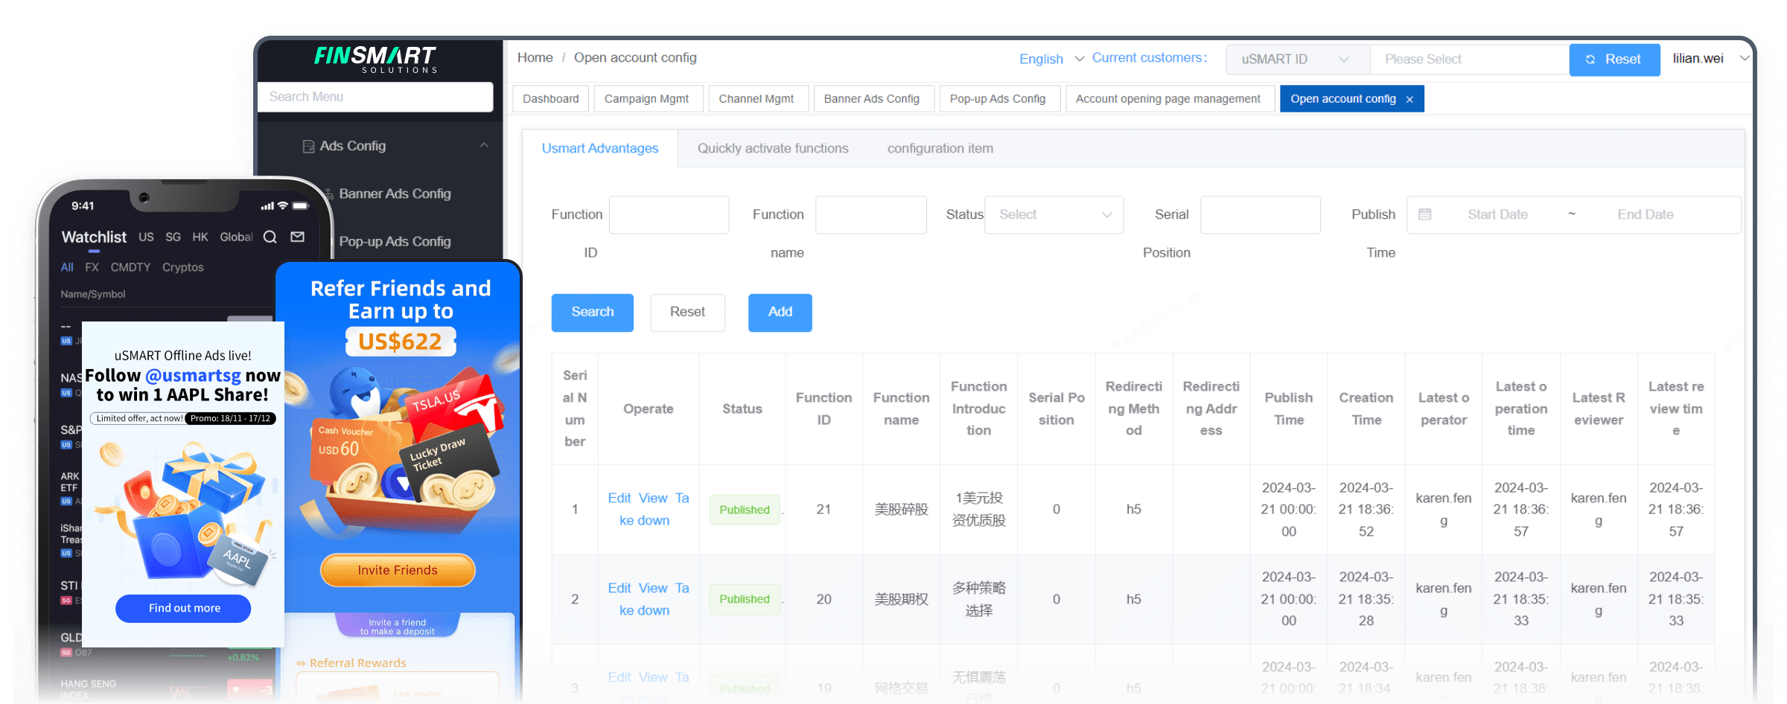
Task: Click the Search Menu field
Action: point(375,97)
